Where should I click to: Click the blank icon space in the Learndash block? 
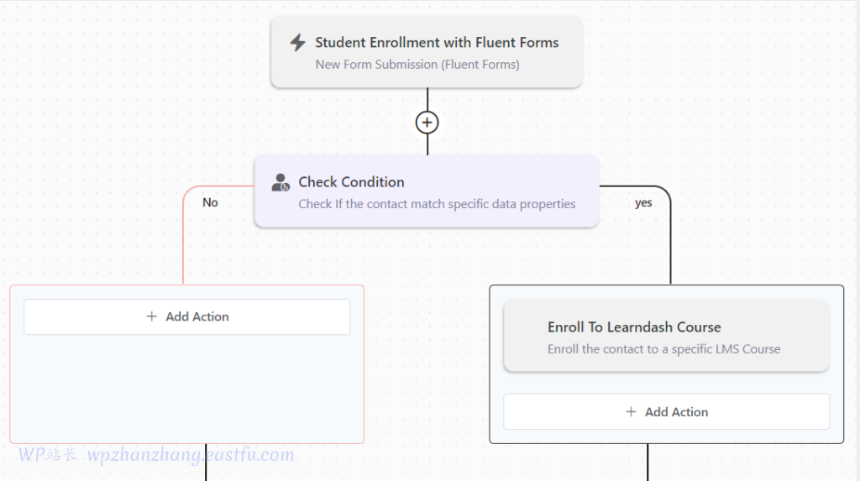click(526, 337)
